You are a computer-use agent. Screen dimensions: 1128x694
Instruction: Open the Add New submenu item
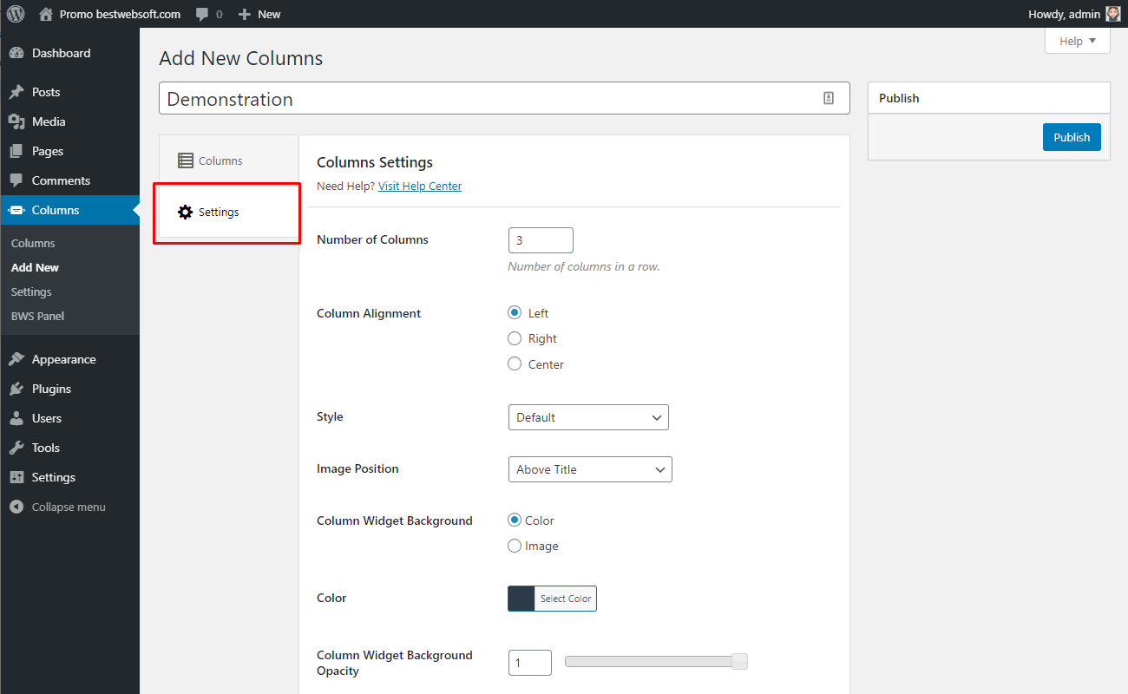point(35,268)
